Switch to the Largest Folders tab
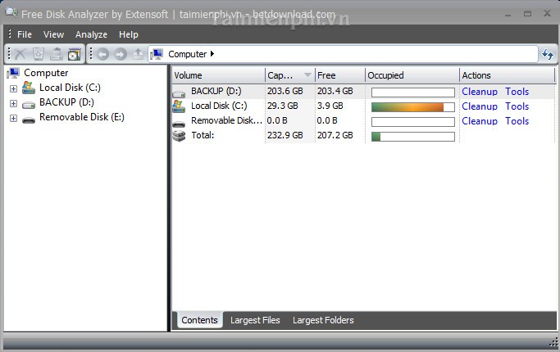Screen dimensions: 560x352 coord(323,320)
